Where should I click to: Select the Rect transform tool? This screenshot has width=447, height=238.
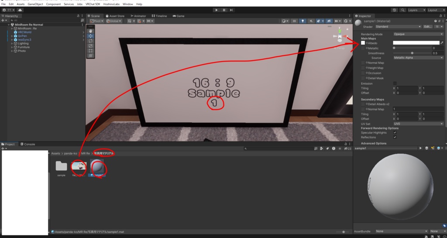[91, 51]
